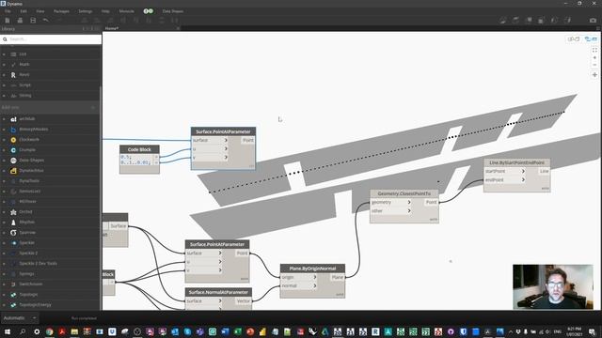Screen dimensions: 602x338
Task: Select the Surface.PointAtParameter node header at top
Action: point(223,131)
